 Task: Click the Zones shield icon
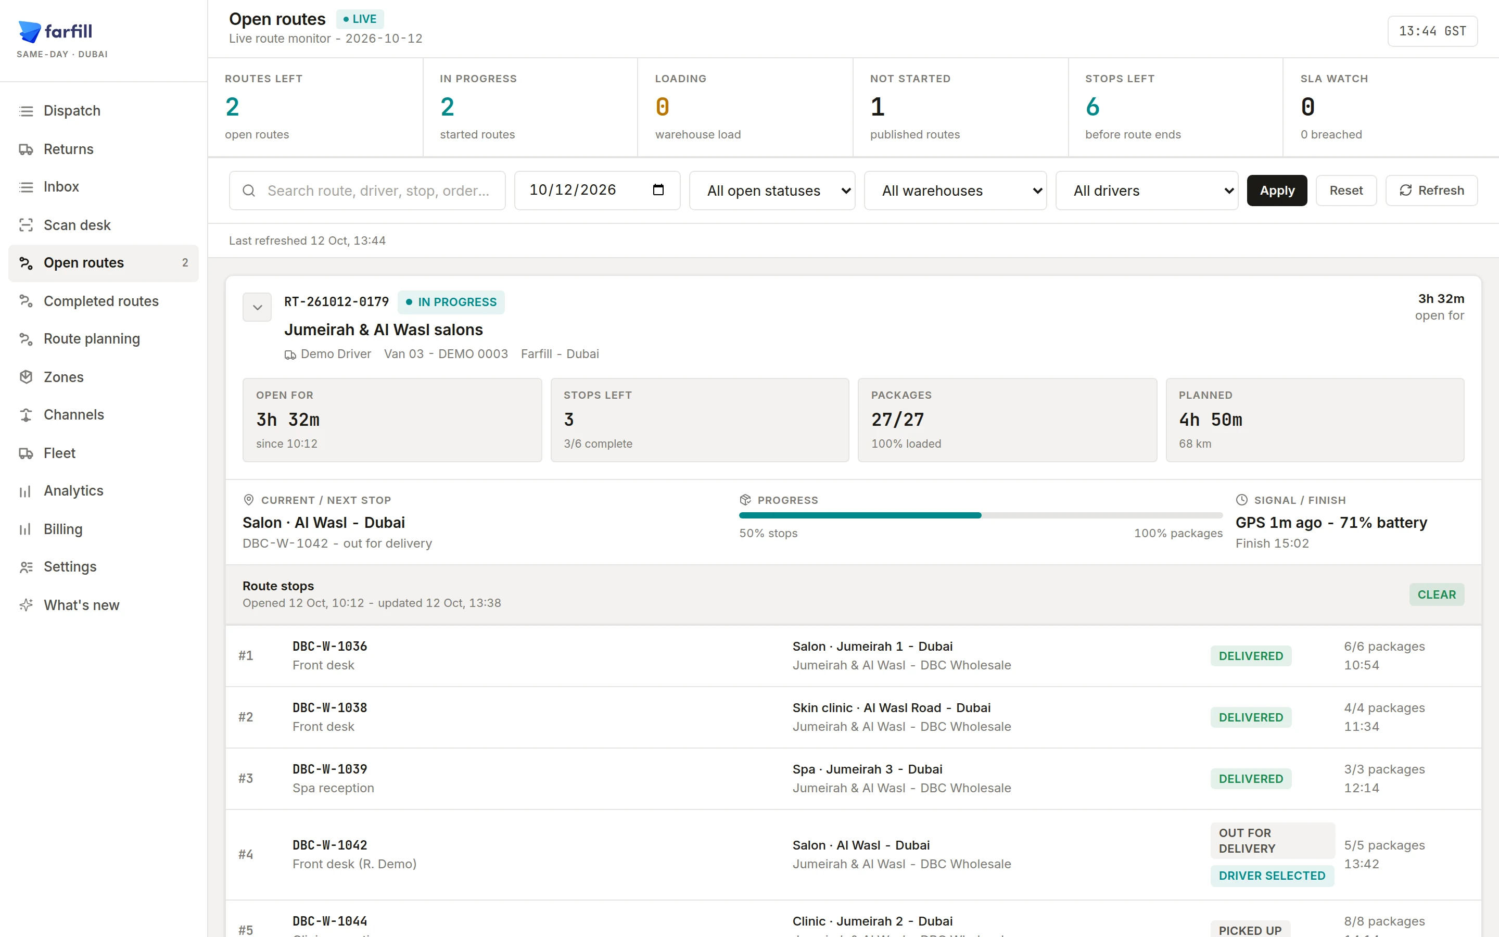tap(26, 377)
